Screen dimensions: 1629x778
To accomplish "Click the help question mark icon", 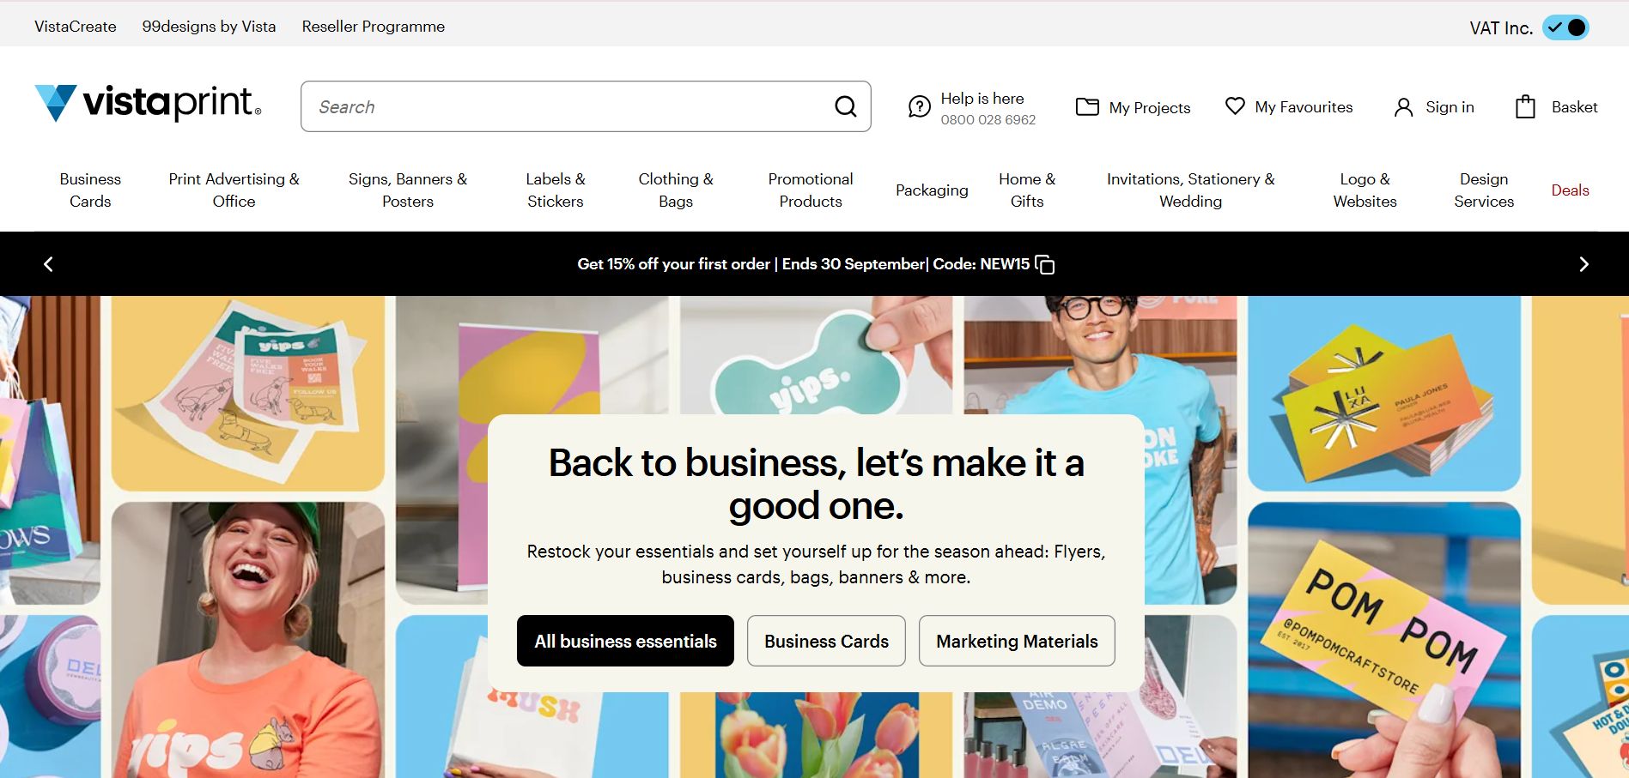I will [x=919, y=107].
